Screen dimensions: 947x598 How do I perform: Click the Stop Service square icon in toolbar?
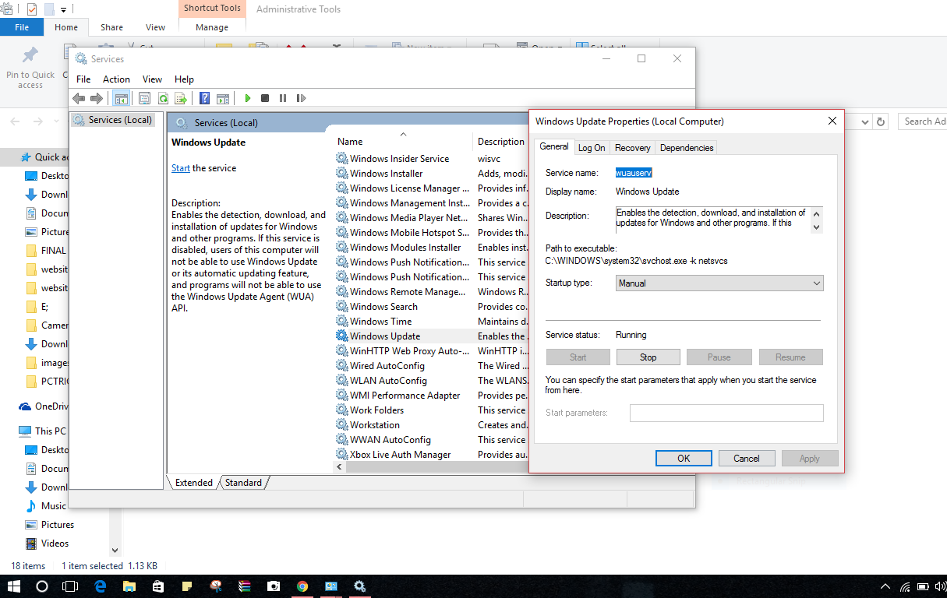point(265,98)
